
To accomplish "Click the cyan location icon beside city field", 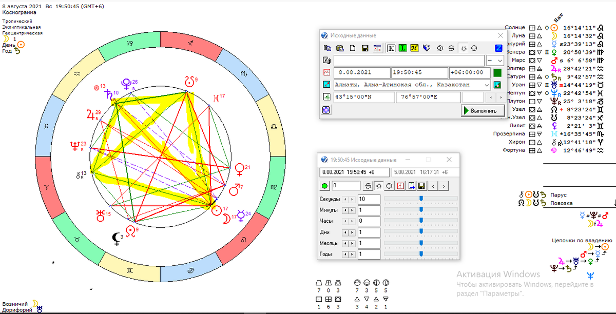I will coord(326,85).
